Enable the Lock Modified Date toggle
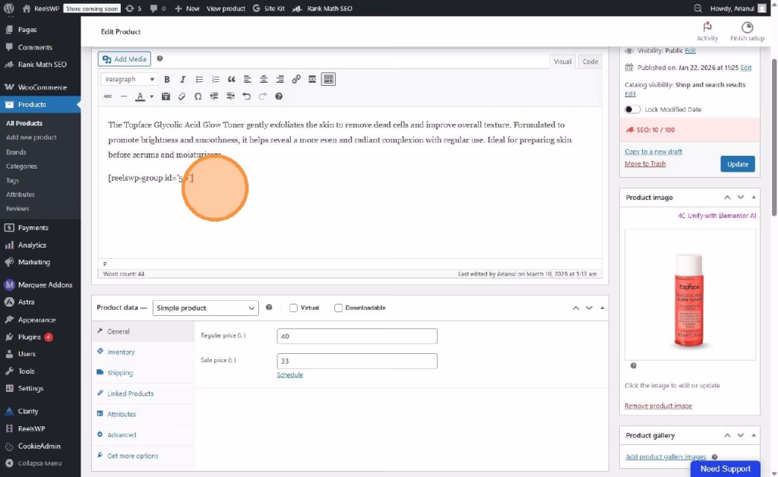This screenshot has width=778, height=477. 631,109
